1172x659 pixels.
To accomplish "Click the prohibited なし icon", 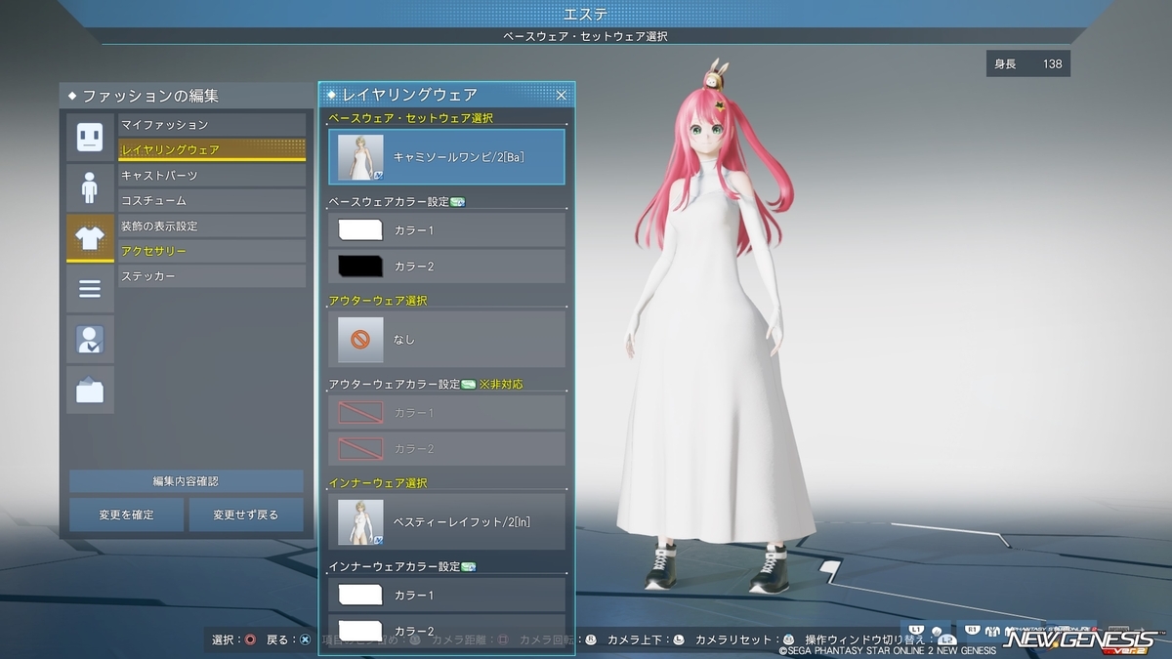I will 360,340.
